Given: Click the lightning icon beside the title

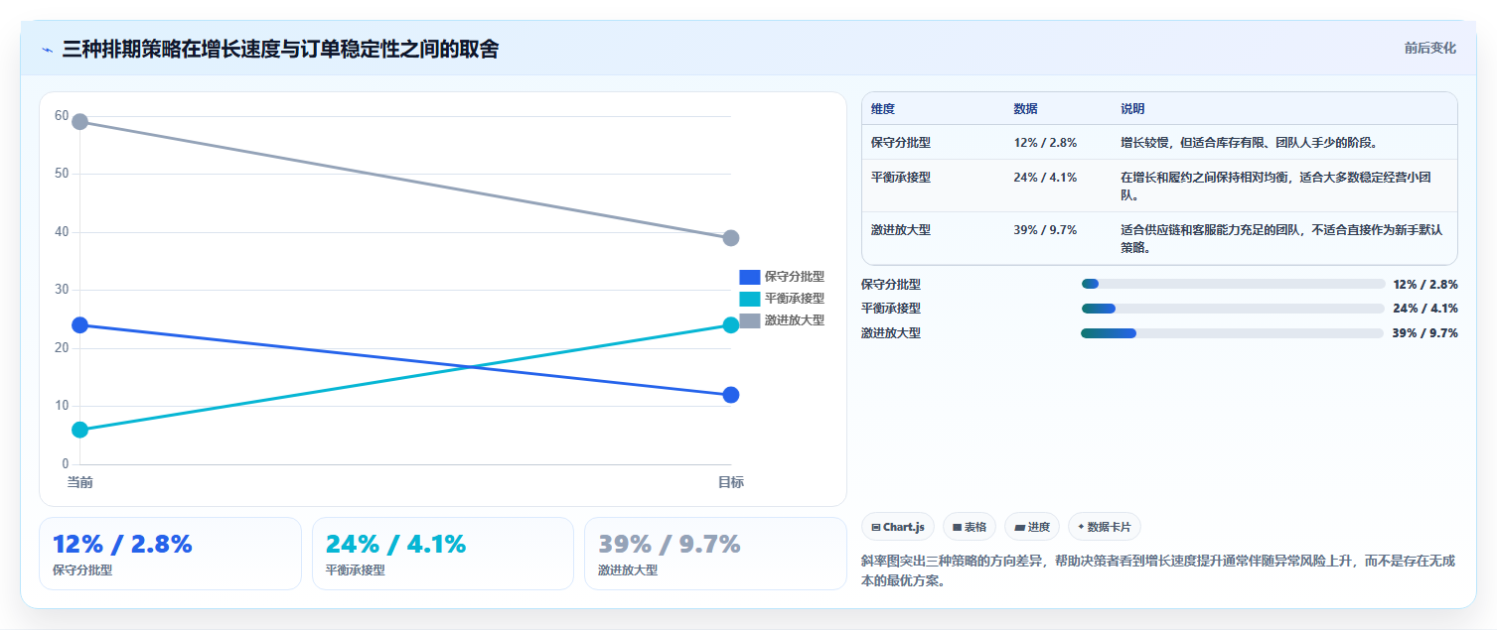Looking at the screenshot, I should (47, 49).
